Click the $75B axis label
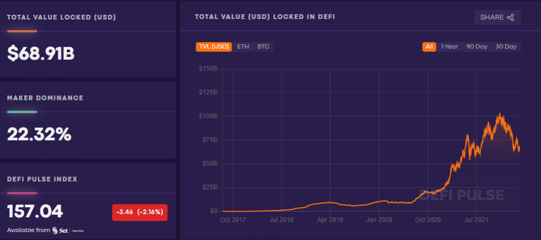The image size is (541, 240). [x=209, y=140]
